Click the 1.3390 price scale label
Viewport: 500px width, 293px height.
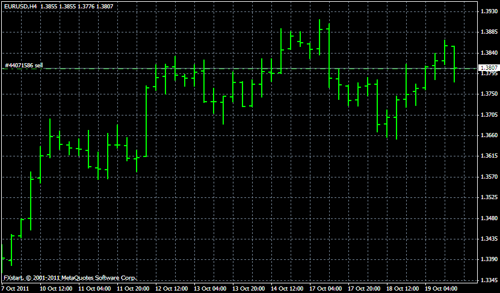pyautogui.click(x=489, y=259)
